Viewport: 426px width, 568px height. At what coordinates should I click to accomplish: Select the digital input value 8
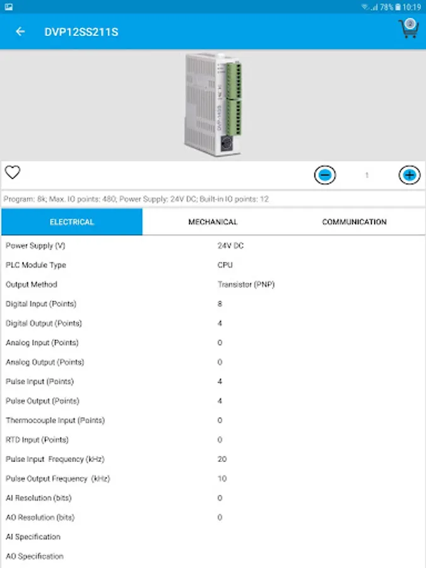pos(220,304)
